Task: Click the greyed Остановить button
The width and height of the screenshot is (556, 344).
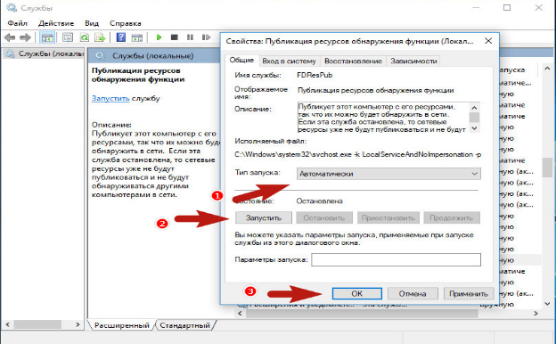Action: 324,217
